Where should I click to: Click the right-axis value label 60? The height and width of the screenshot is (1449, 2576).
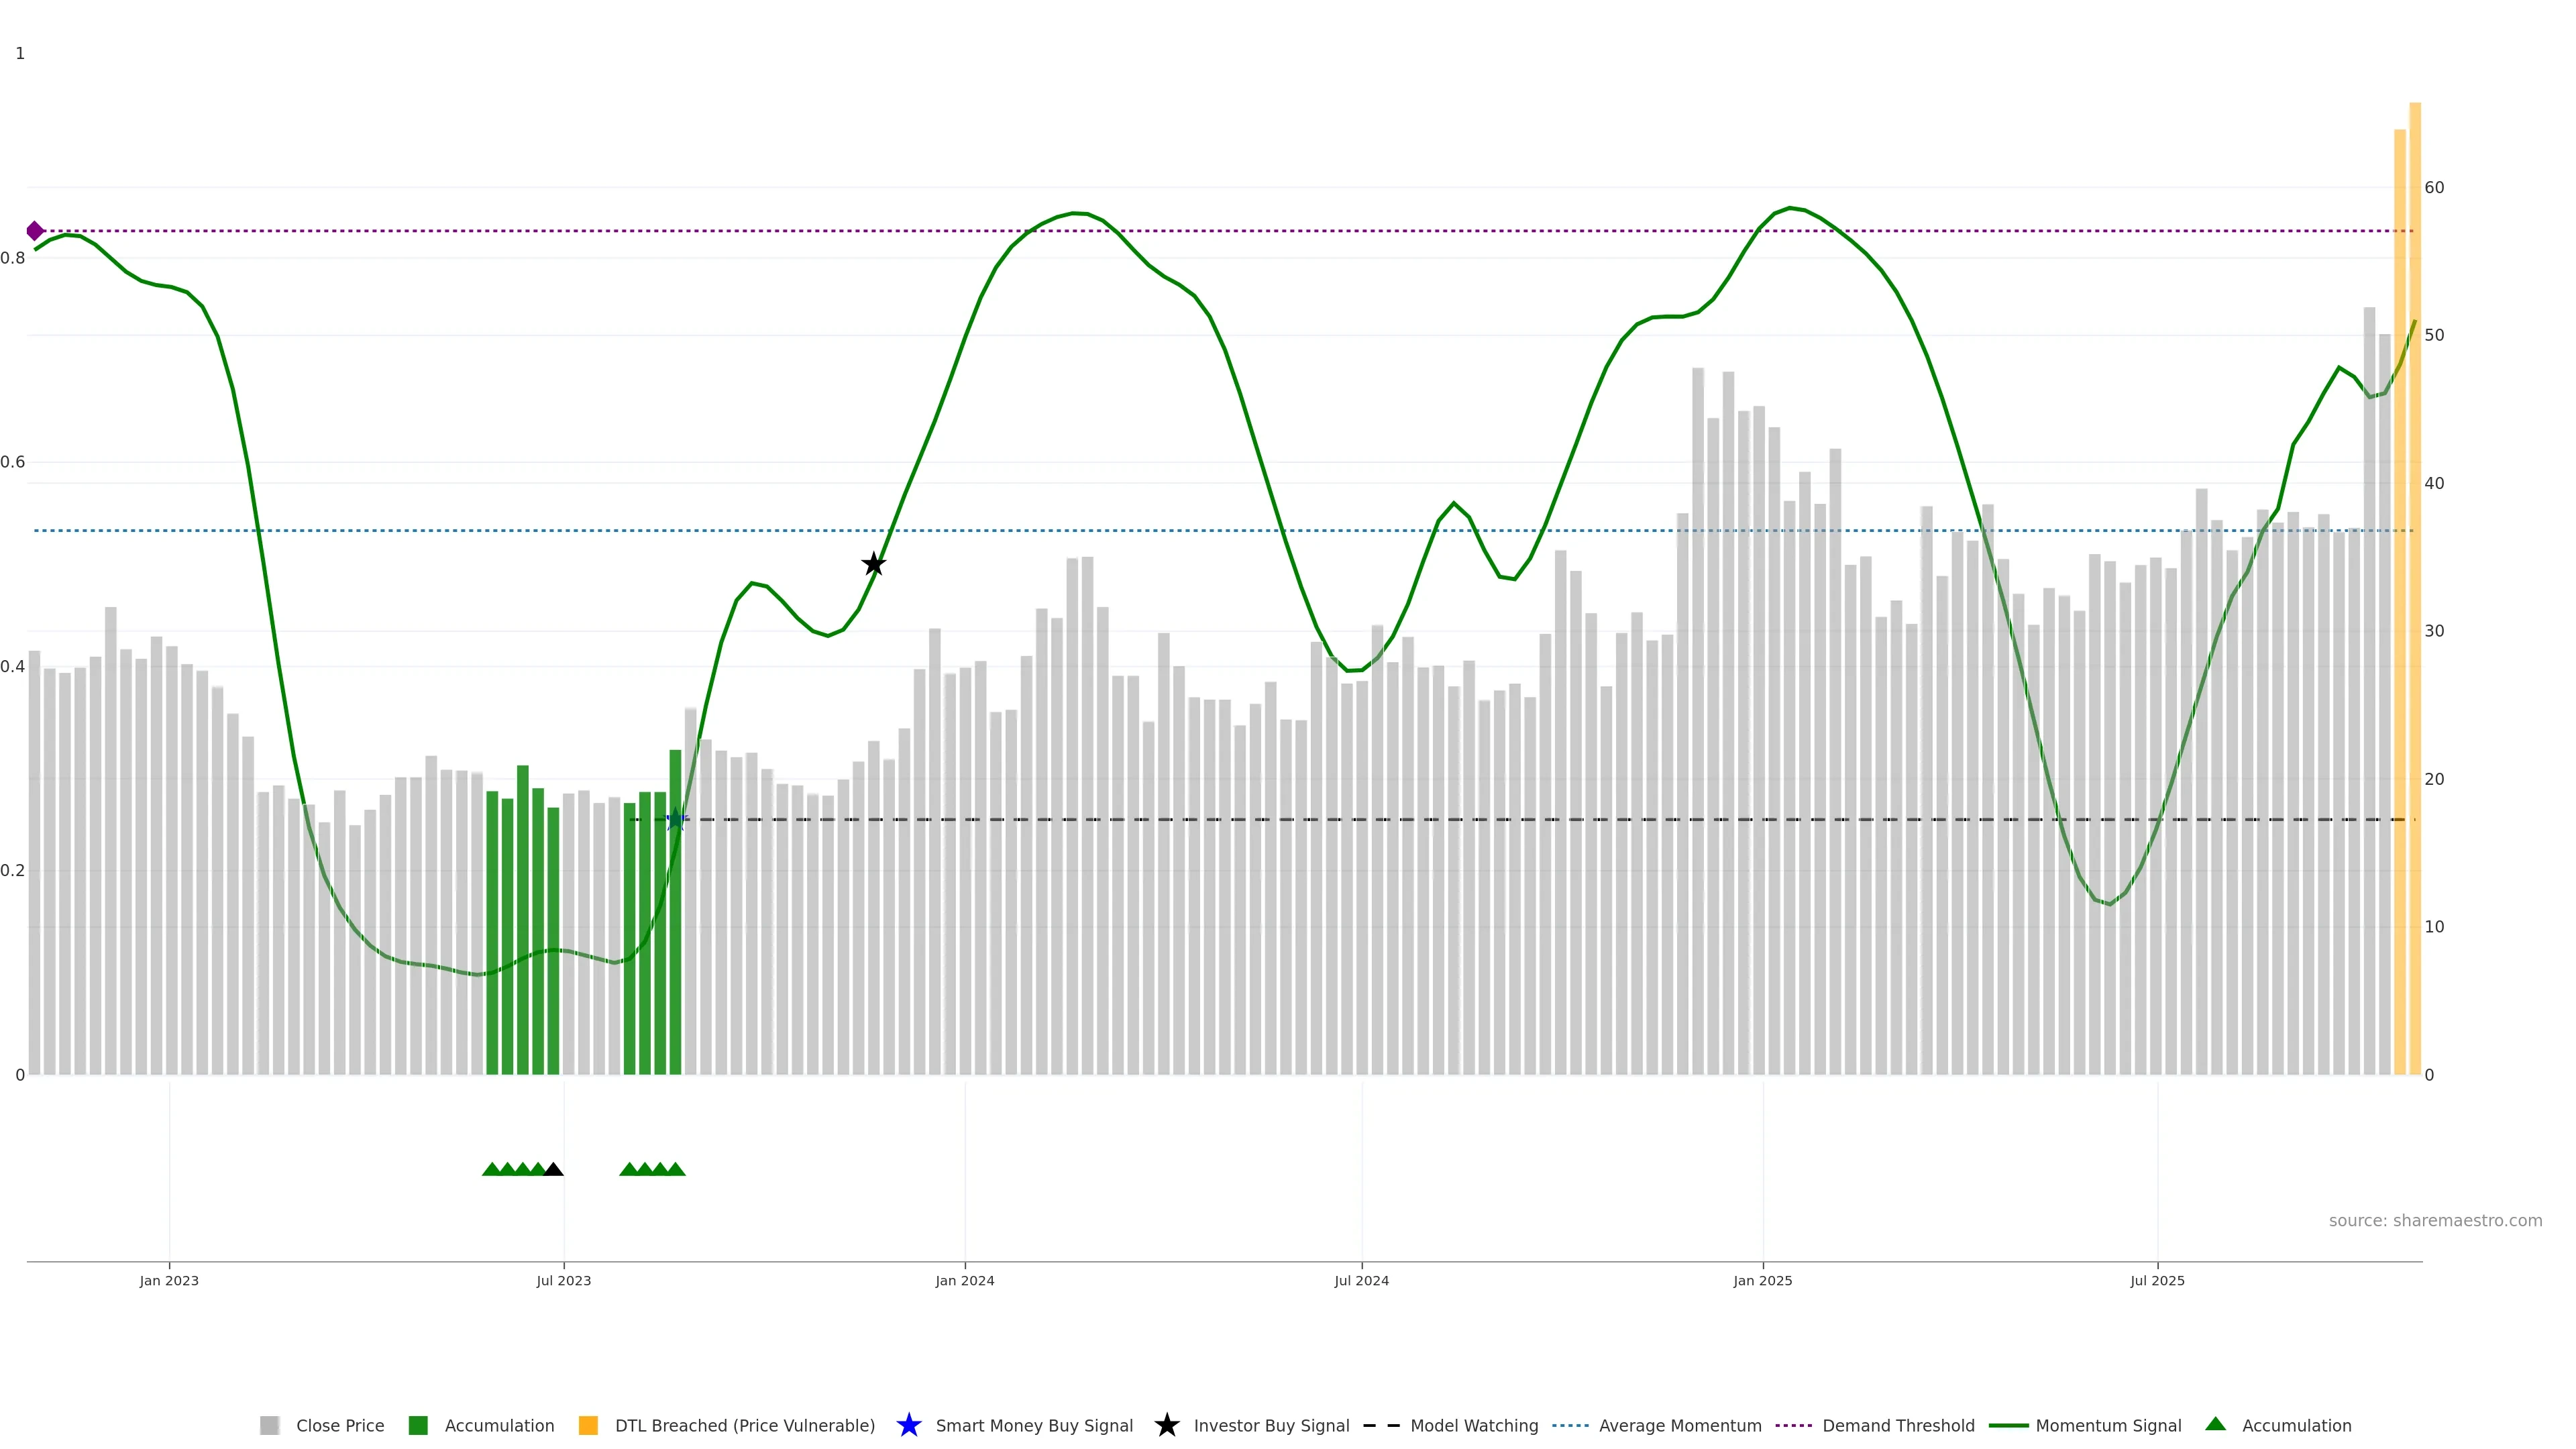2434,187
